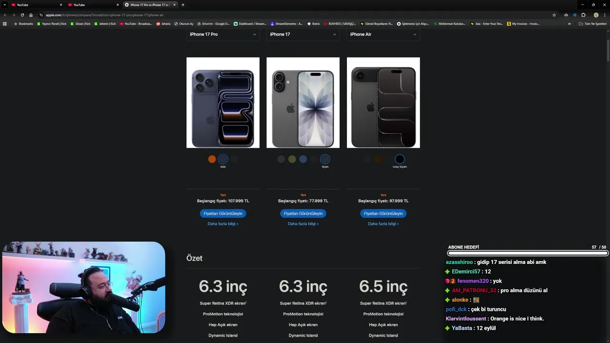
Task: Open a new tab with the plus icon
Action: pyautogui.click(x=183, y=5)
